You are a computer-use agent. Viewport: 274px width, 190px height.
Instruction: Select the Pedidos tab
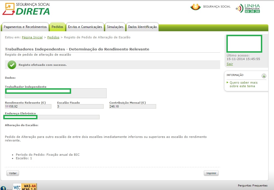click(x=57, y=27)
